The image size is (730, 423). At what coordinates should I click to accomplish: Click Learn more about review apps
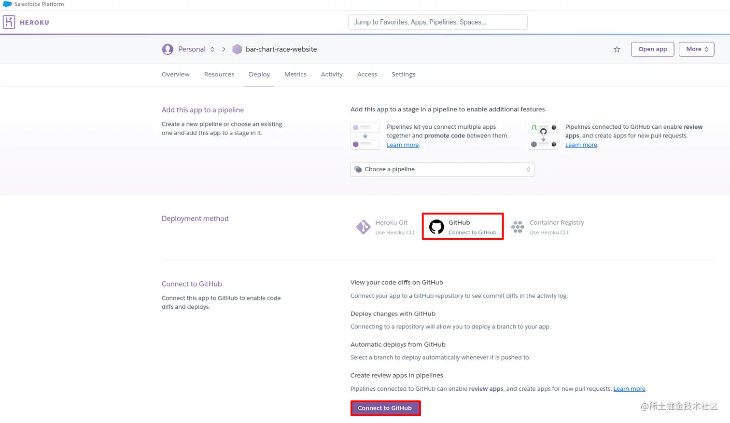581,144
